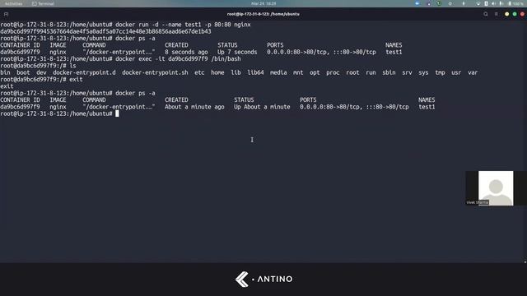
Task: Click the long container hash output line
Action: point(105,31)
